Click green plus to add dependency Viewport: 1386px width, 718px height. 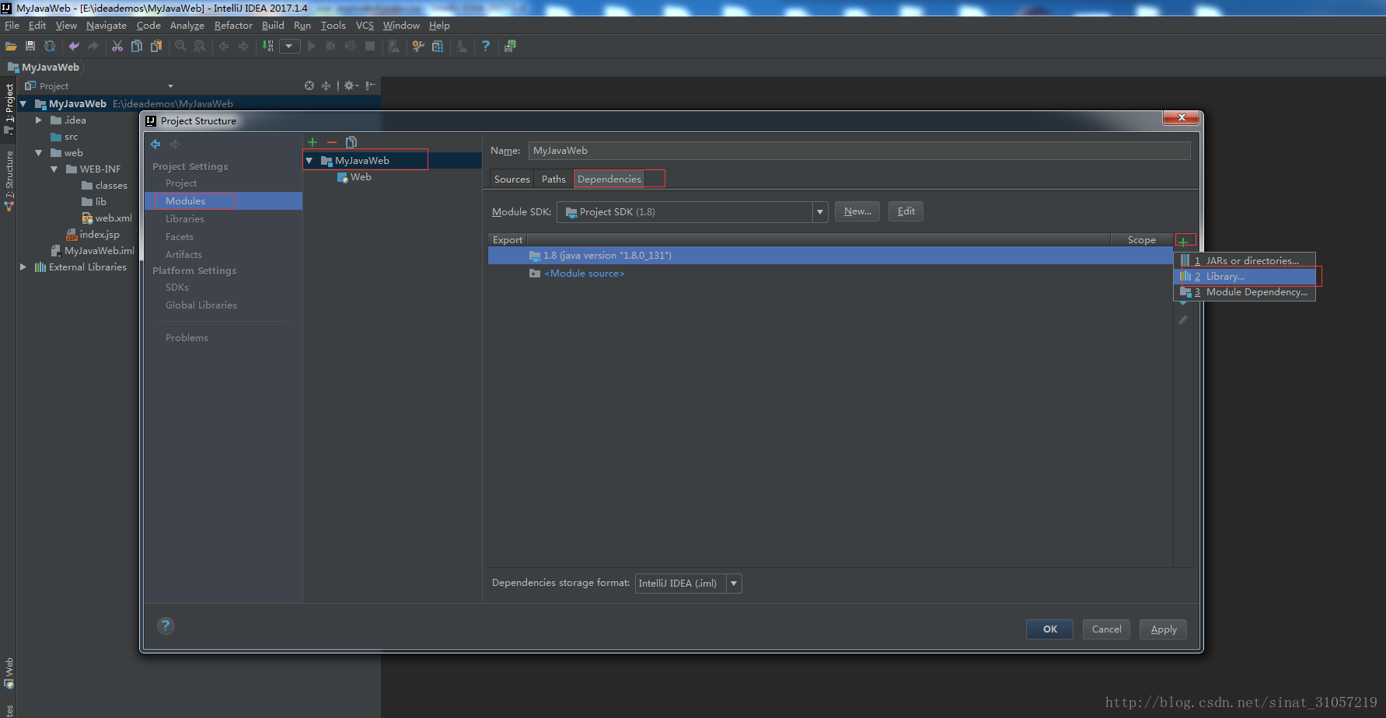1183,242
